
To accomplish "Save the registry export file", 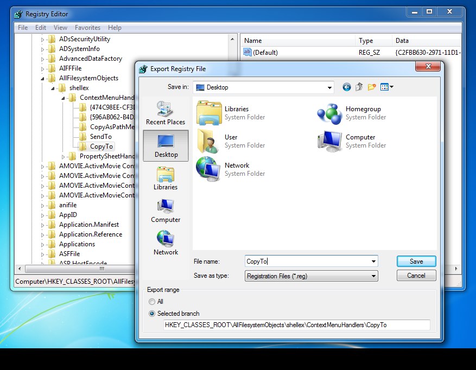I will click(416, 261).
